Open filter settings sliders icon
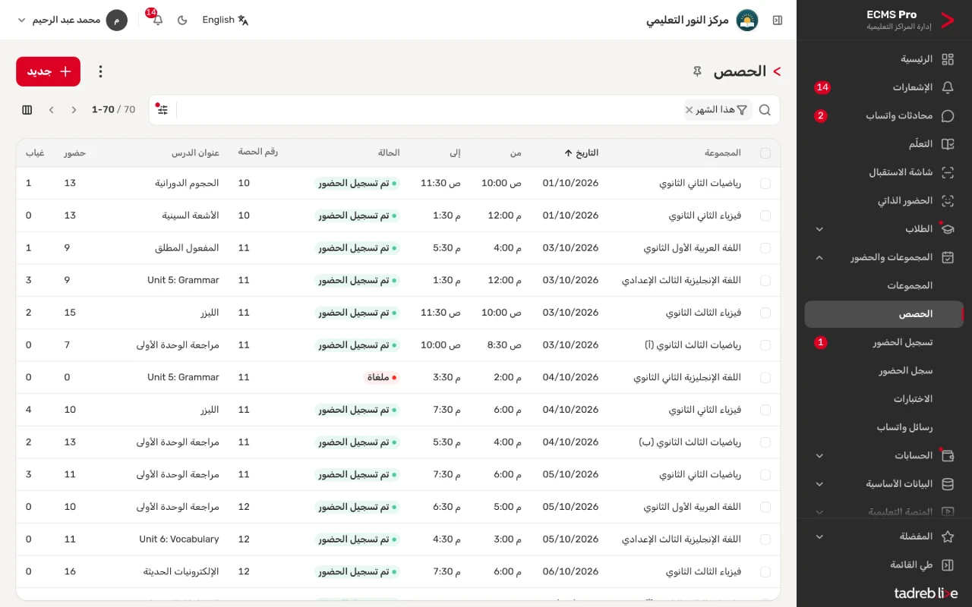972x607 pixels. (163, 110)
